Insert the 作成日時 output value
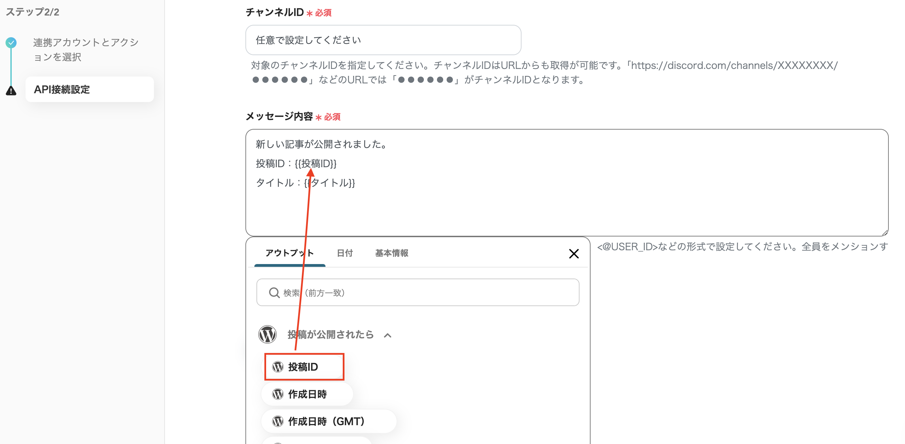The height and width of the screenshot is (444, 905). (x=308, y=394)
